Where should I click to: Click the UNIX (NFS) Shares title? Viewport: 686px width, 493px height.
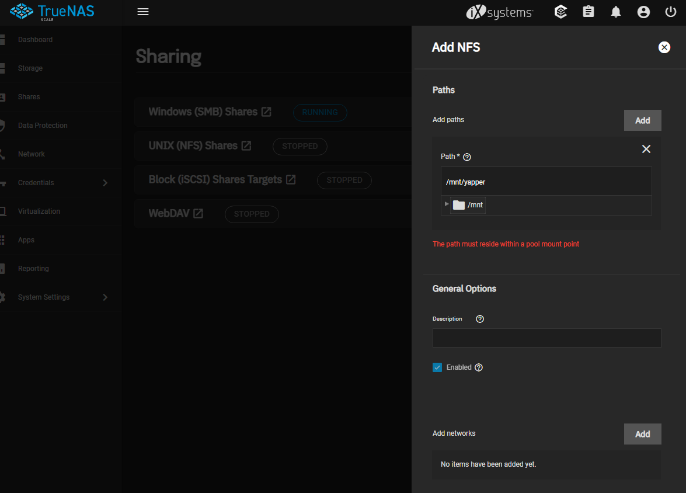[193, 146]
